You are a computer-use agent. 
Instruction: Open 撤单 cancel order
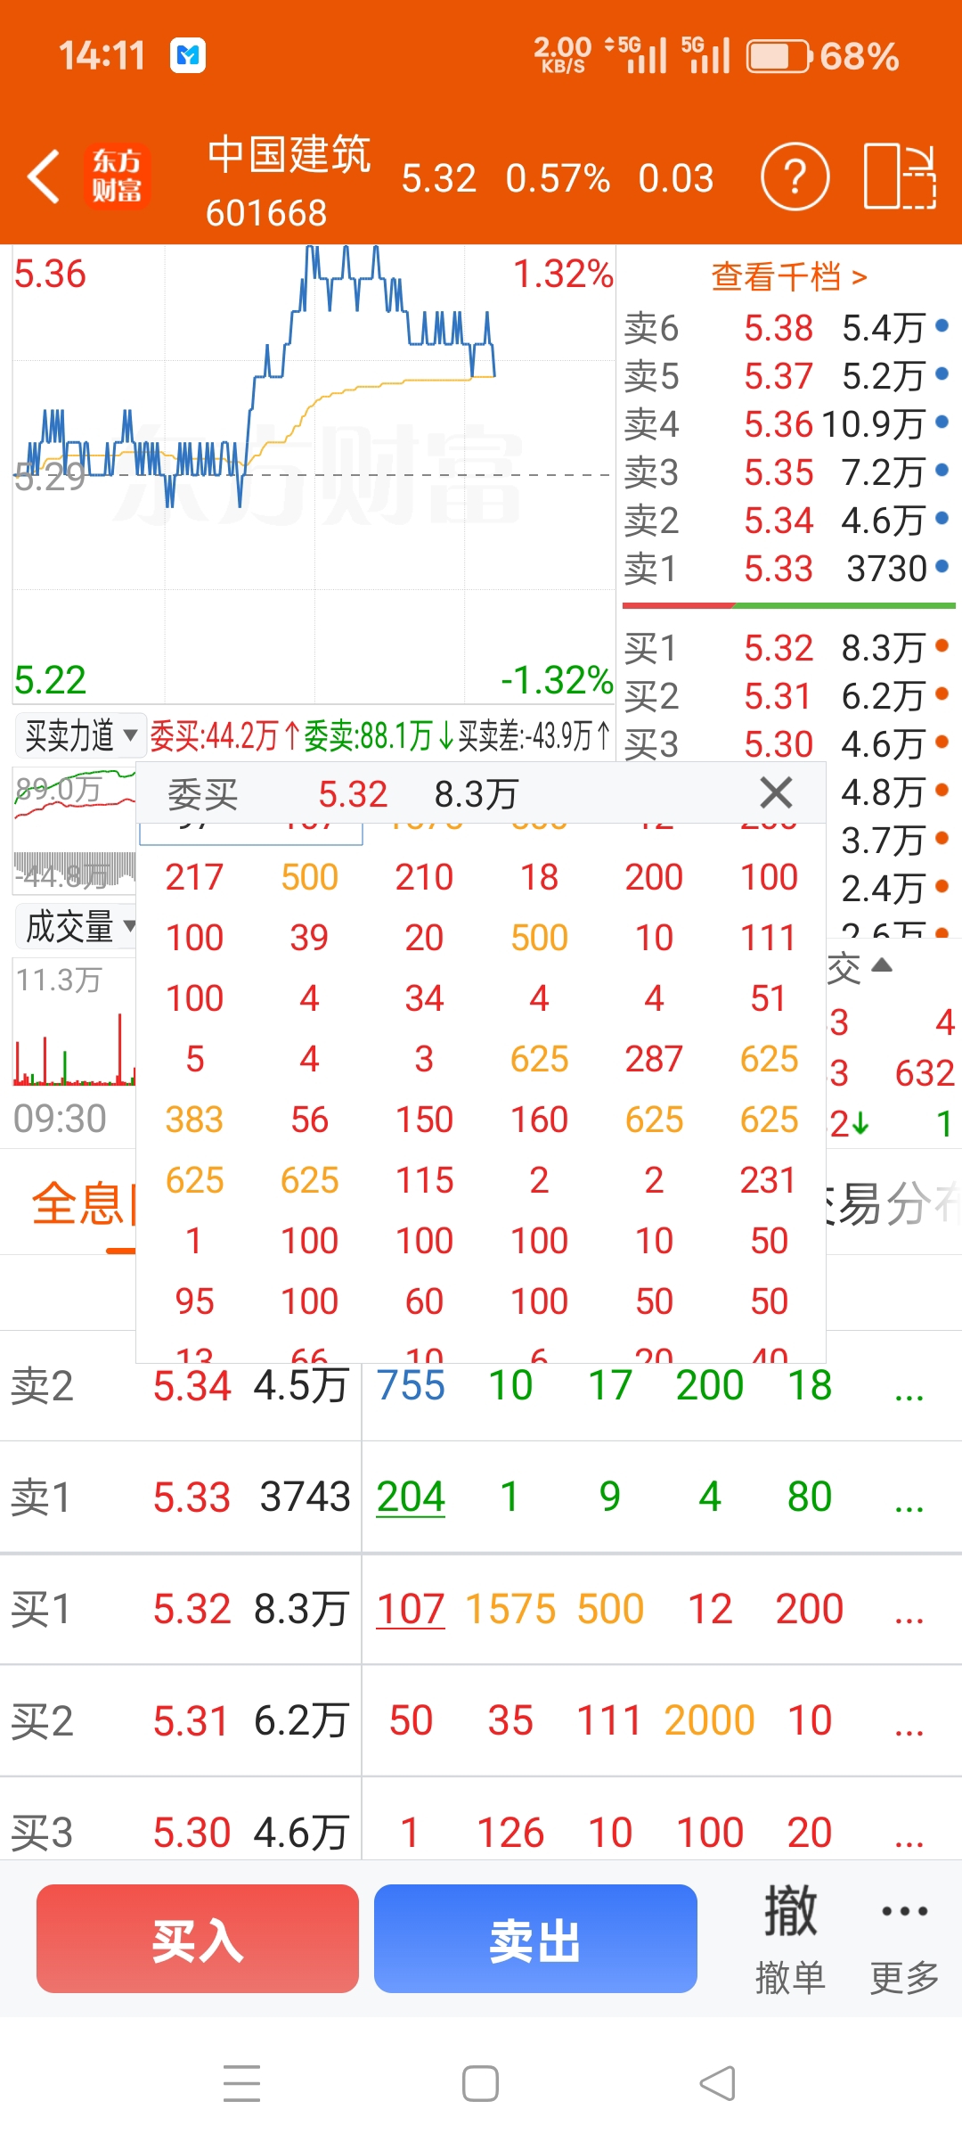pos(790,1940)
